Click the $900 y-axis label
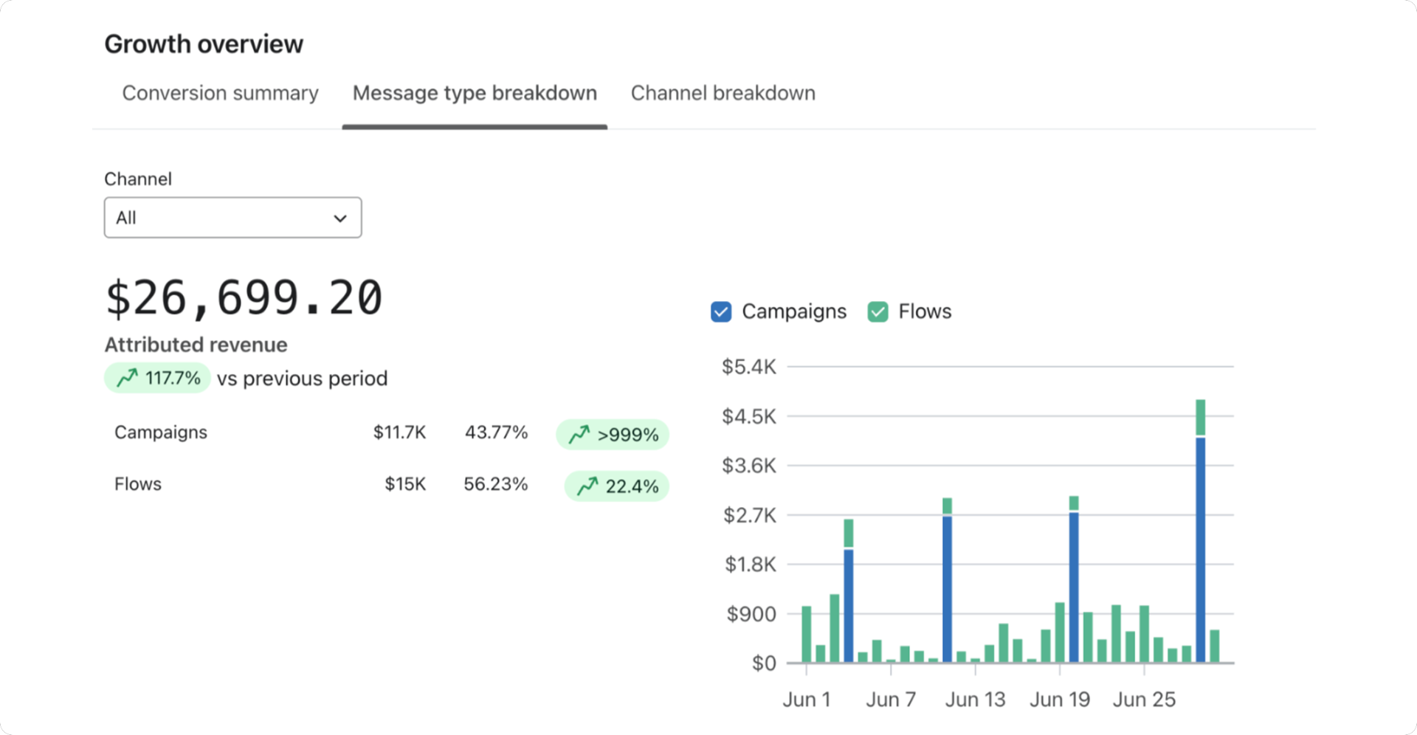1417x735 pixels. point(751,614)
